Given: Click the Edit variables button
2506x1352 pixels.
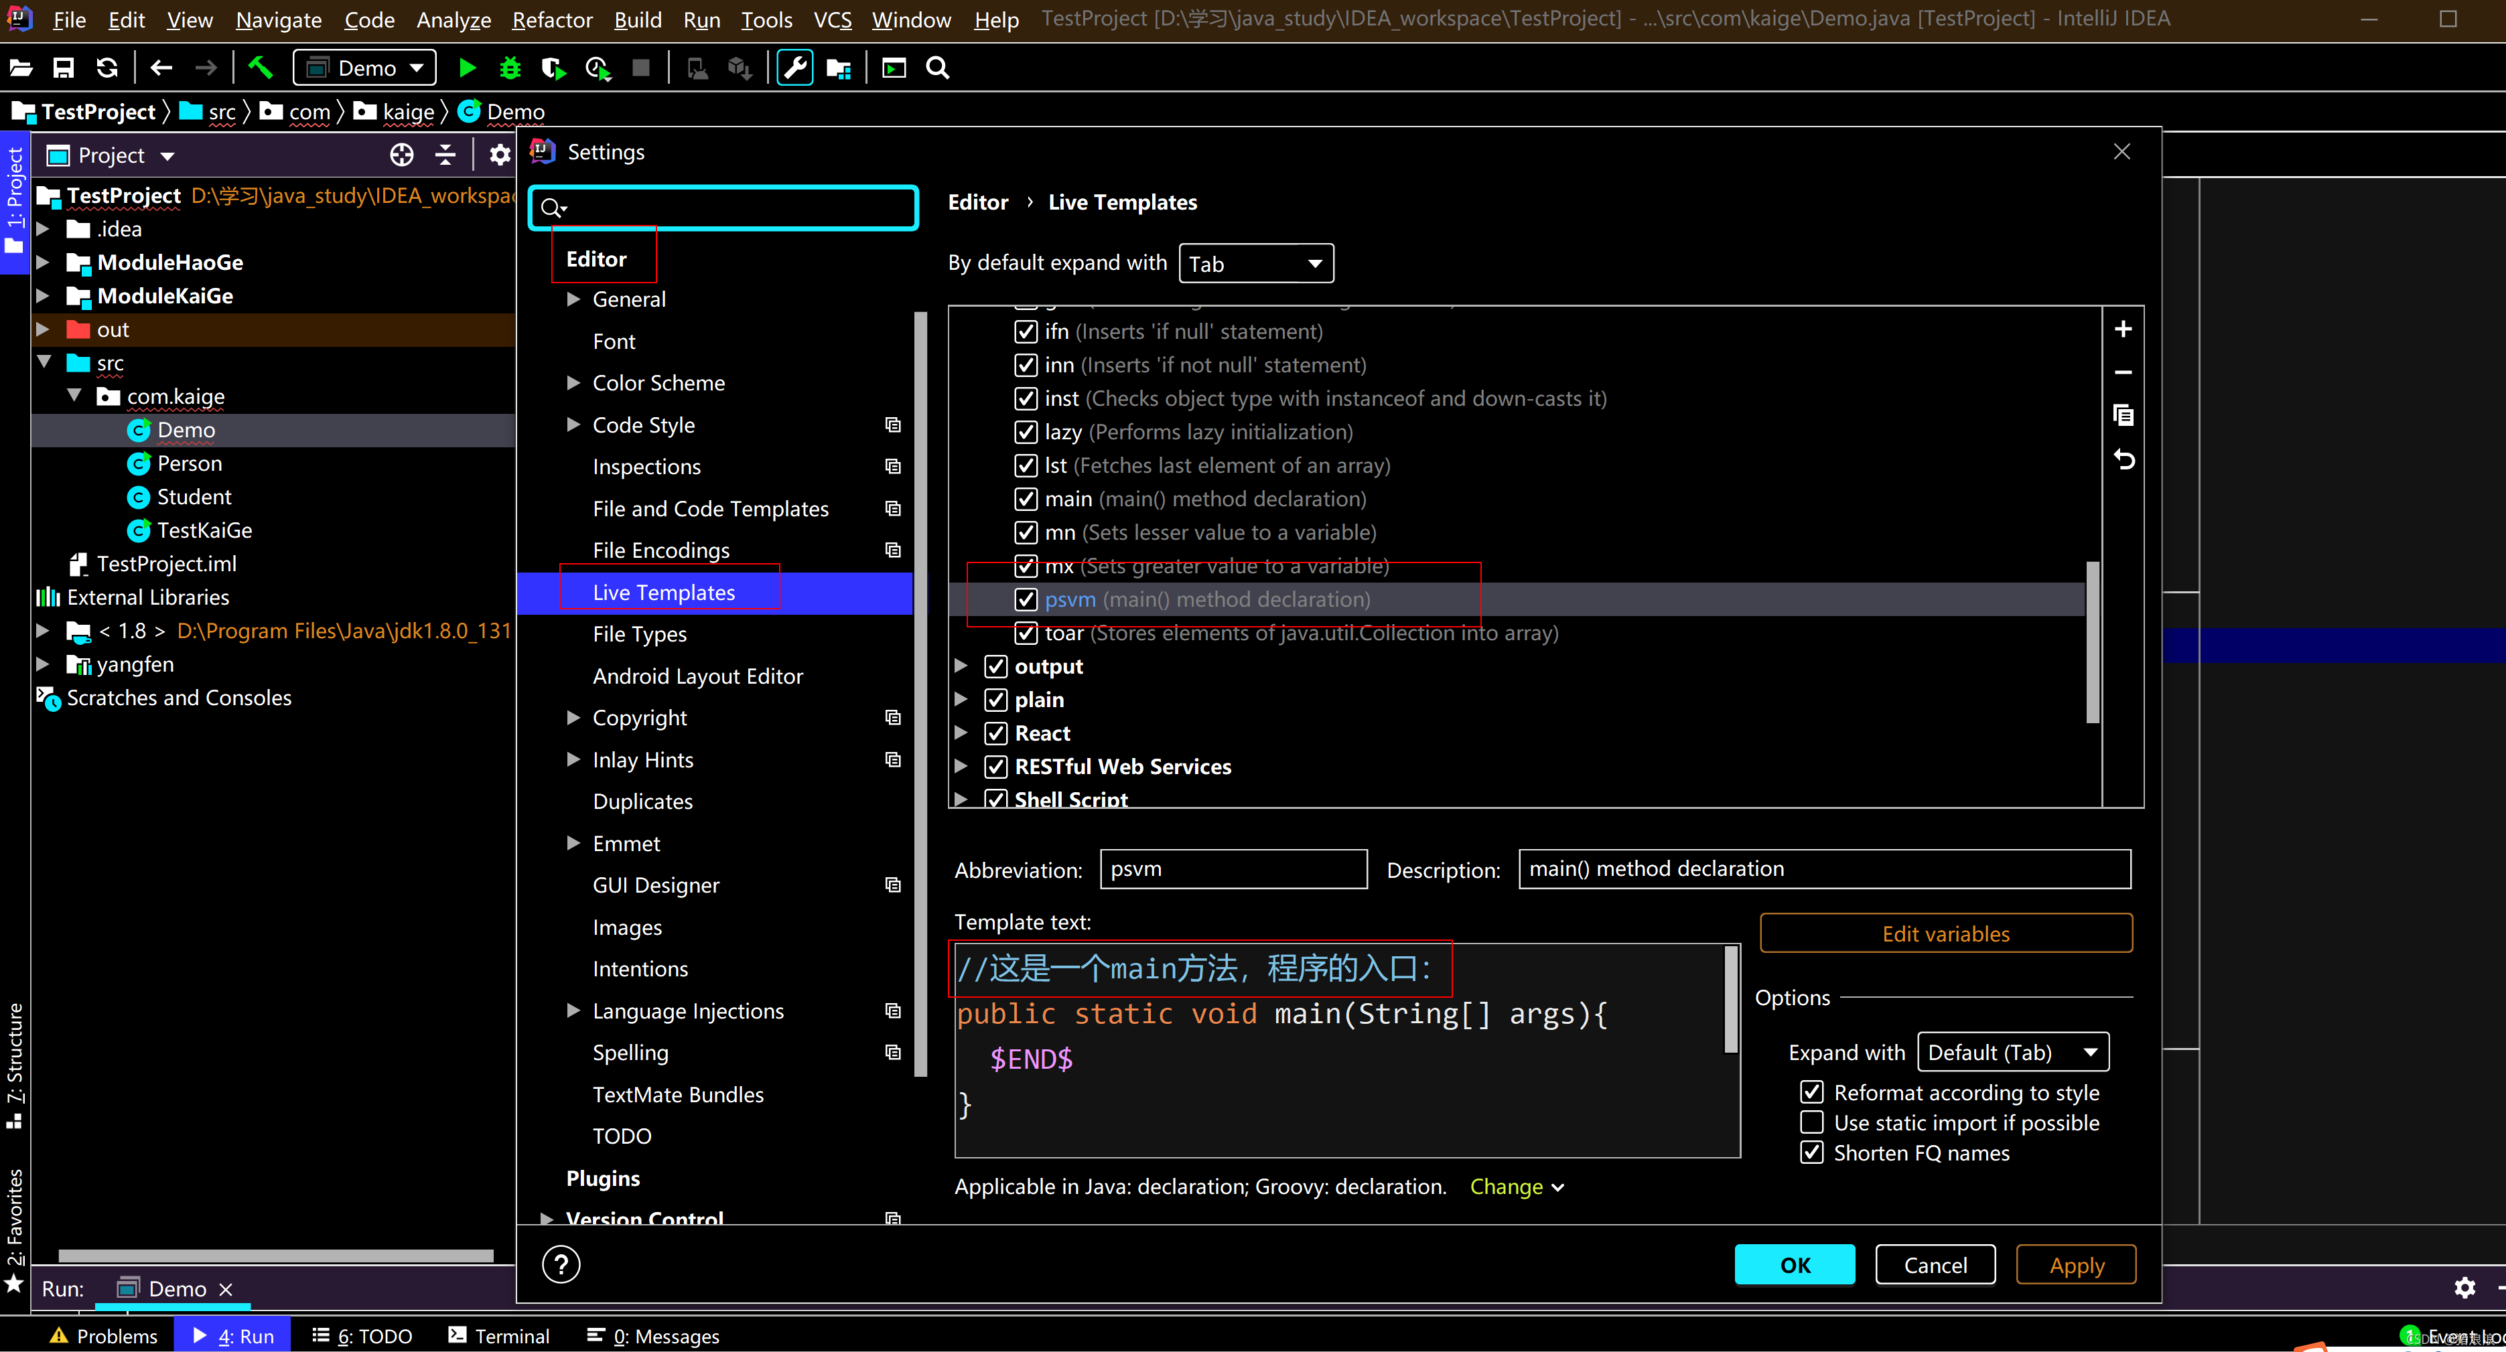Looking at the screenshot, I should 1946,933.
